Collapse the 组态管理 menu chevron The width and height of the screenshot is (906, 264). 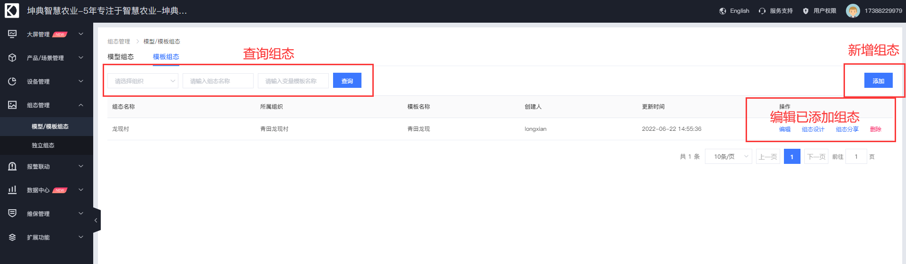coord(81,105)
